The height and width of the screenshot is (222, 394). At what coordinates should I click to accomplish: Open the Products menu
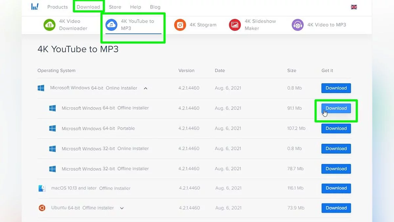[x=57, y=7]
